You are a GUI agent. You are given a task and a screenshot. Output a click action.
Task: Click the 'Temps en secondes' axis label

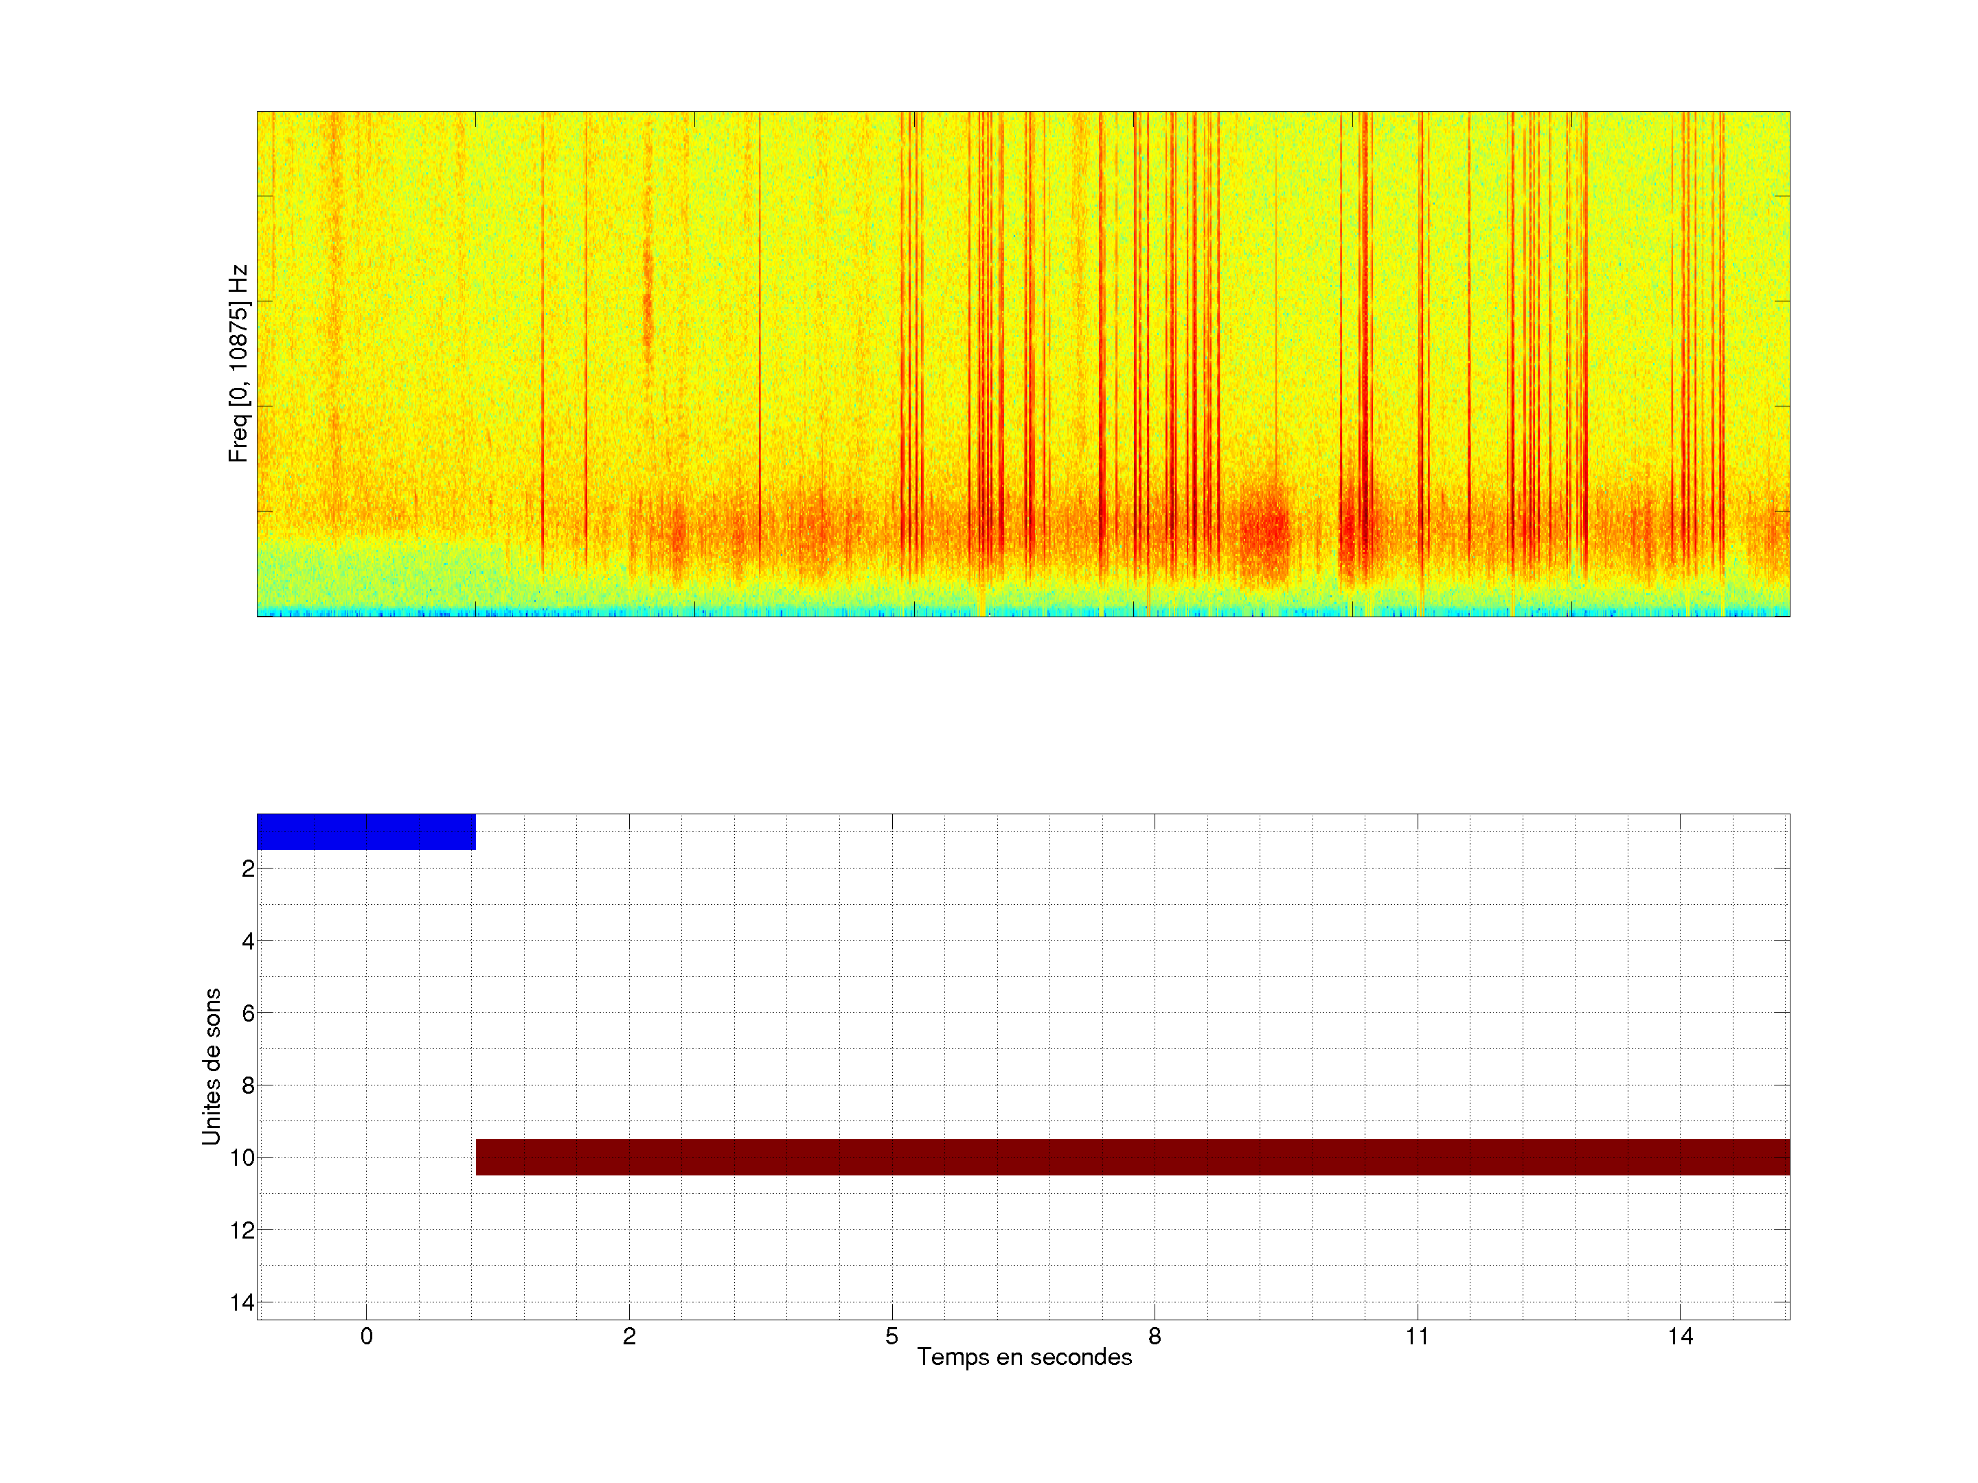pos(1024,1357)
